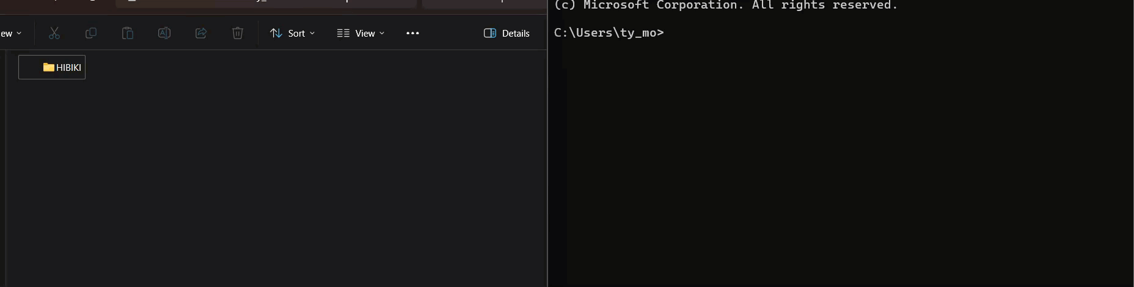Click the Delete trash can icon
This screenshot has width=1134, height=287.
click(x=238, y=33)
